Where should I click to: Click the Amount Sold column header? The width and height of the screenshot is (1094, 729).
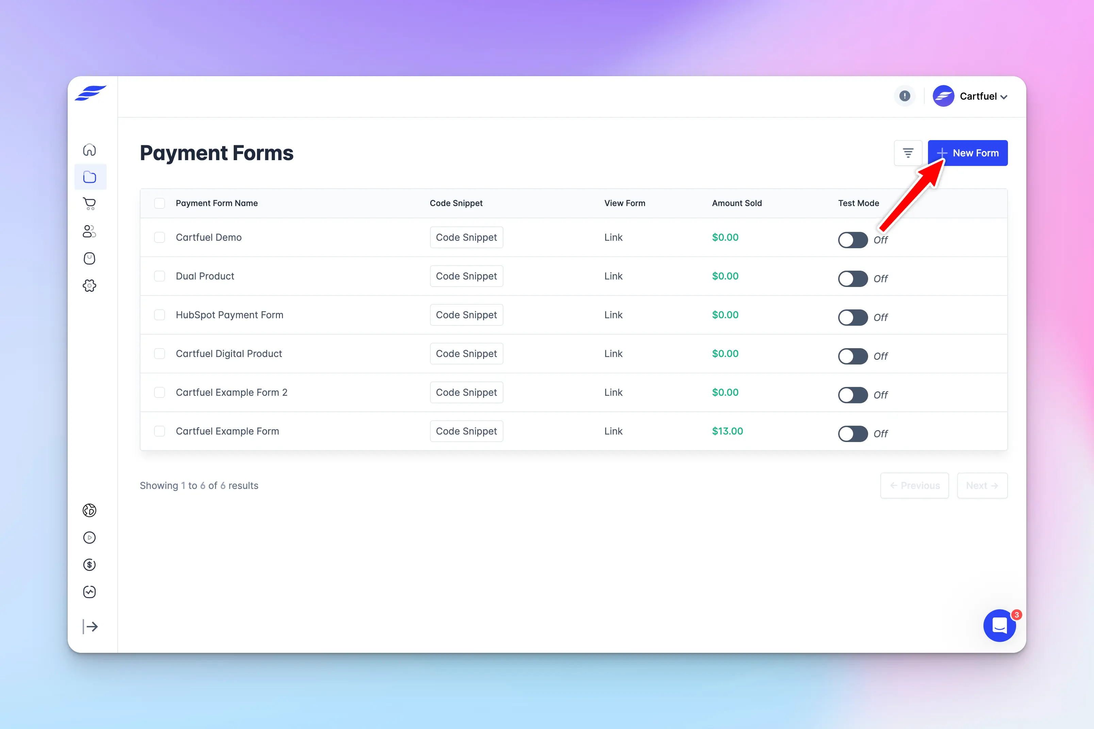pyautogui.click(x=737, y=203)
